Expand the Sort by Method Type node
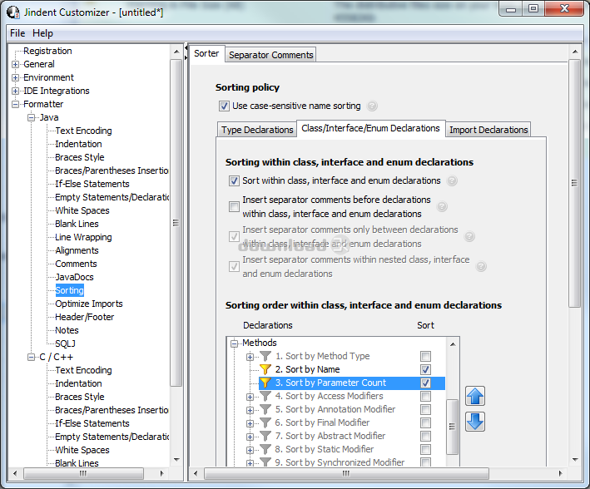Image resolution: width=590 pixels, height=489 pixels. click(x=250, y=357)
